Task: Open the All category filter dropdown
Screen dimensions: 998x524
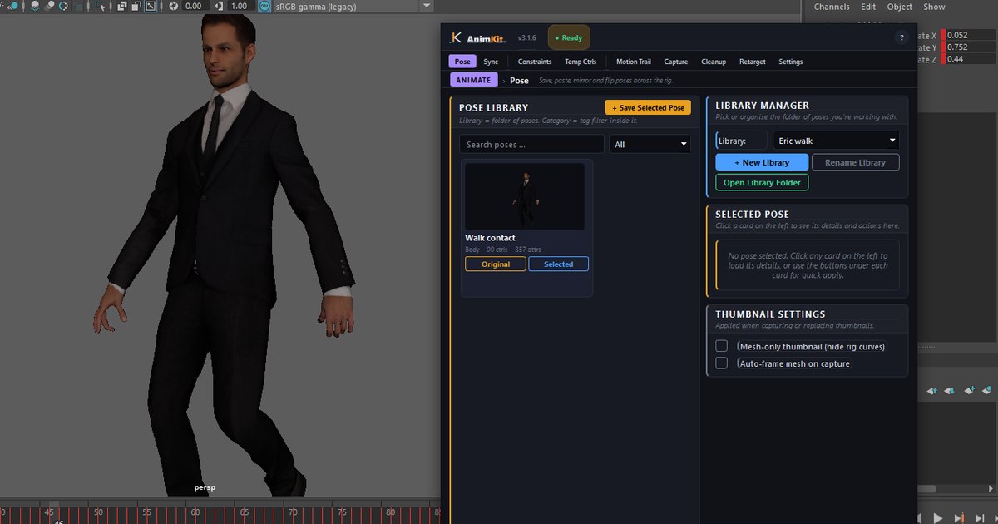Action: (x=650, y=145)
